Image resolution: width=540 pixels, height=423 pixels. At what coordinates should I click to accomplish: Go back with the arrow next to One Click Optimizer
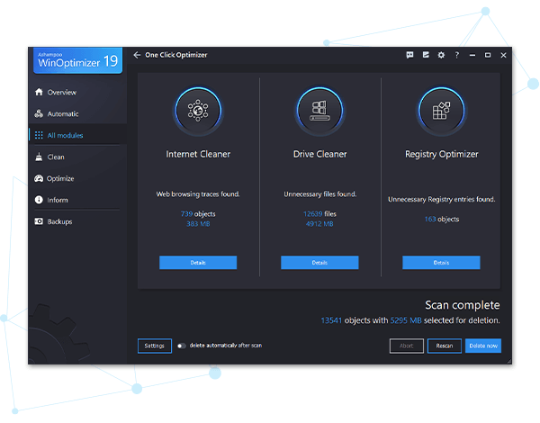click(137, 55)
